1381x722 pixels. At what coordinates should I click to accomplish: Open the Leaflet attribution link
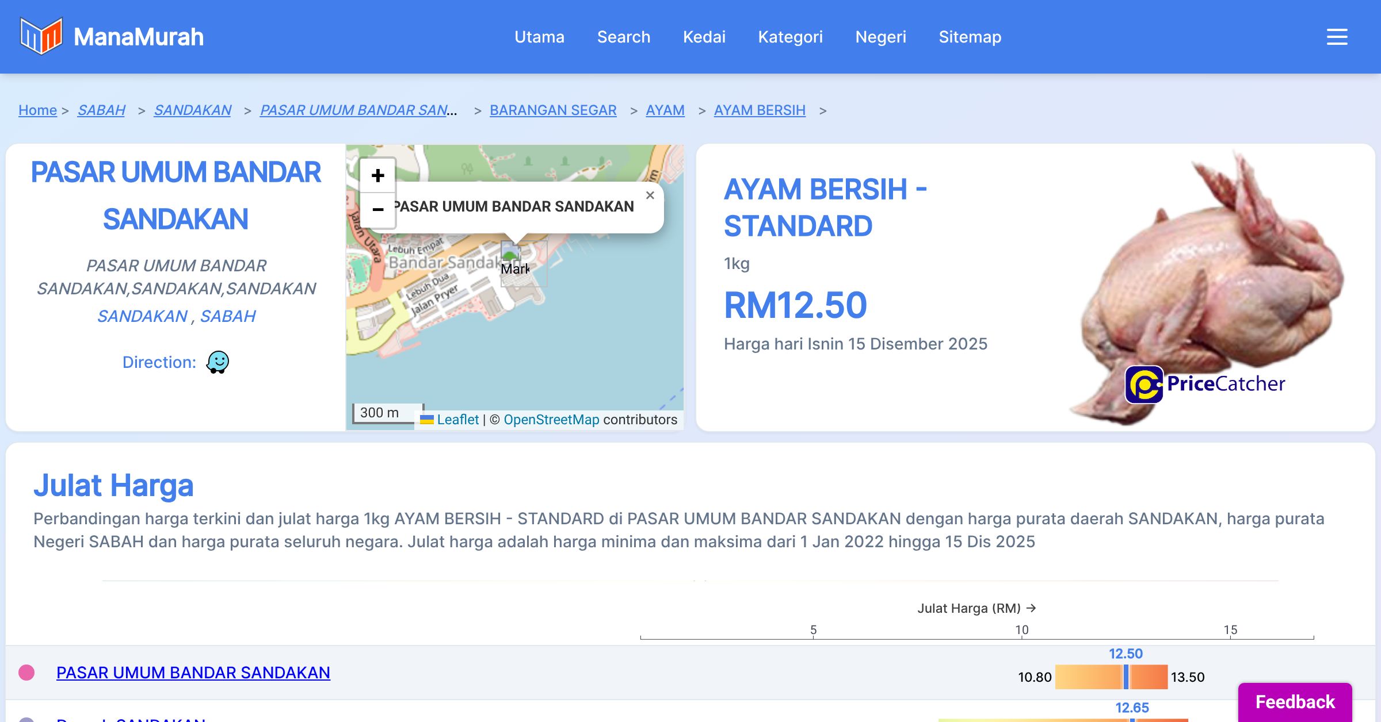point(457,420)
